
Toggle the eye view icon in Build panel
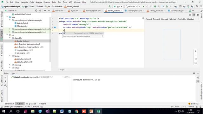click(x=5, y=85)
